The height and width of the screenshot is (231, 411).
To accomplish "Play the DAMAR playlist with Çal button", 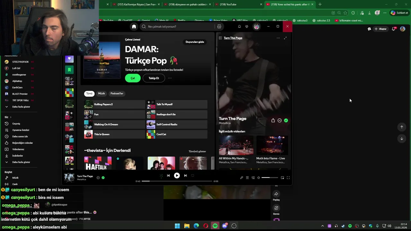I will coord(133,78).
